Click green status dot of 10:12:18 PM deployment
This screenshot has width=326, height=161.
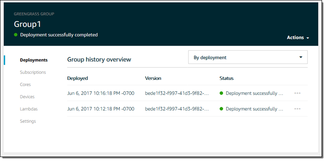[221, 109]
